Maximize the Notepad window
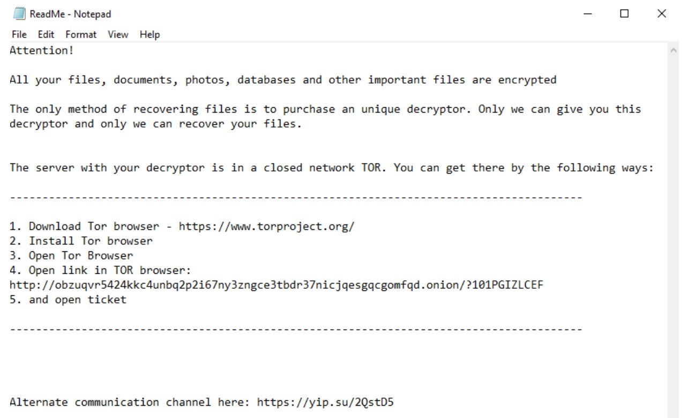Screen dimensions: 687x418 click(624, 14)
